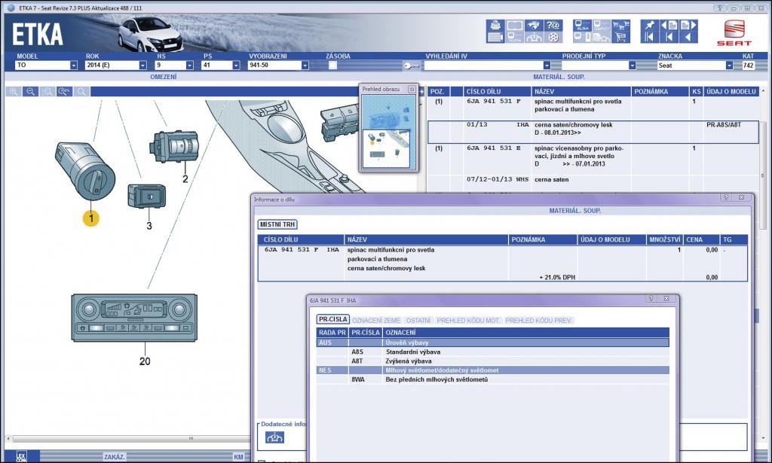Screen dimensions: 772x463
Task: Click the help button of the 6JA 941 531 F dialog
Action: [x=651, y=299]
